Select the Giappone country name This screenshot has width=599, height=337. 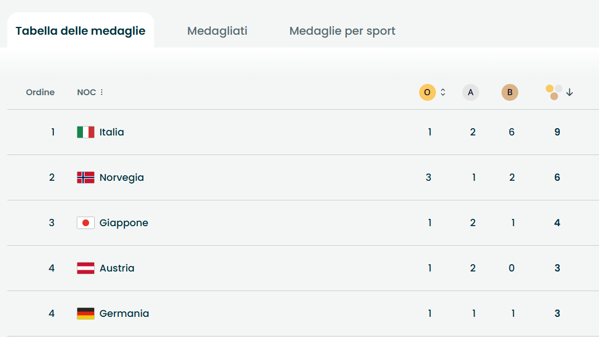click(x=125, y=223)
